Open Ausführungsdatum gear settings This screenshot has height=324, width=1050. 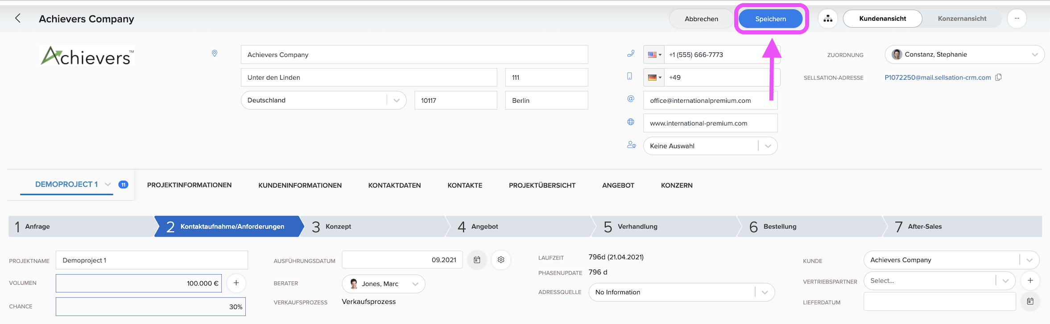coord(501,260)
